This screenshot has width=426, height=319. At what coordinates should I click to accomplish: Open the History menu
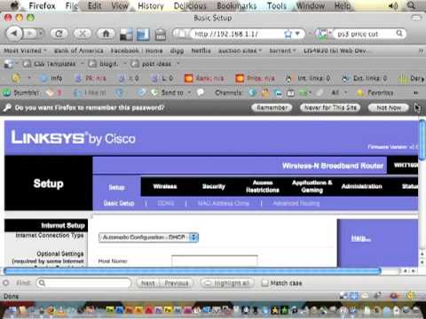151,5
